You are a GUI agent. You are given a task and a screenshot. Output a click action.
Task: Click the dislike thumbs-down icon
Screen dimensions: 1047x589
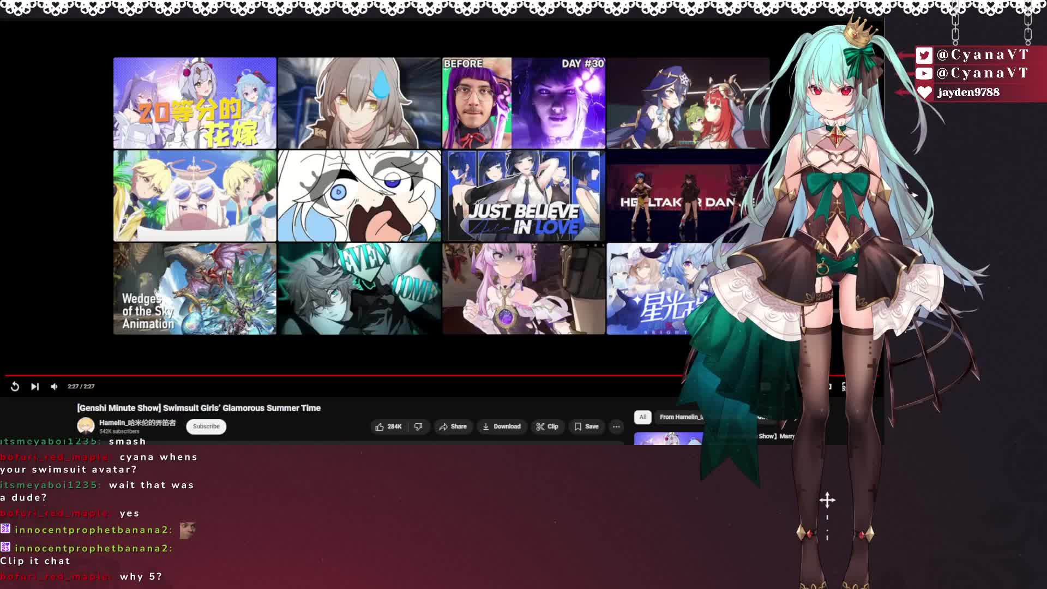418,426
